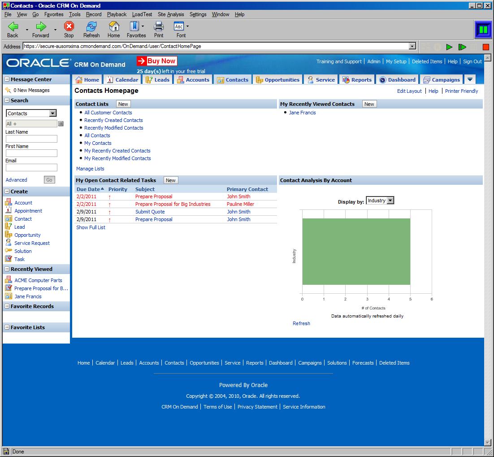
Task: Click the Contact create icon under Create
Action: (x=9, y=218)
